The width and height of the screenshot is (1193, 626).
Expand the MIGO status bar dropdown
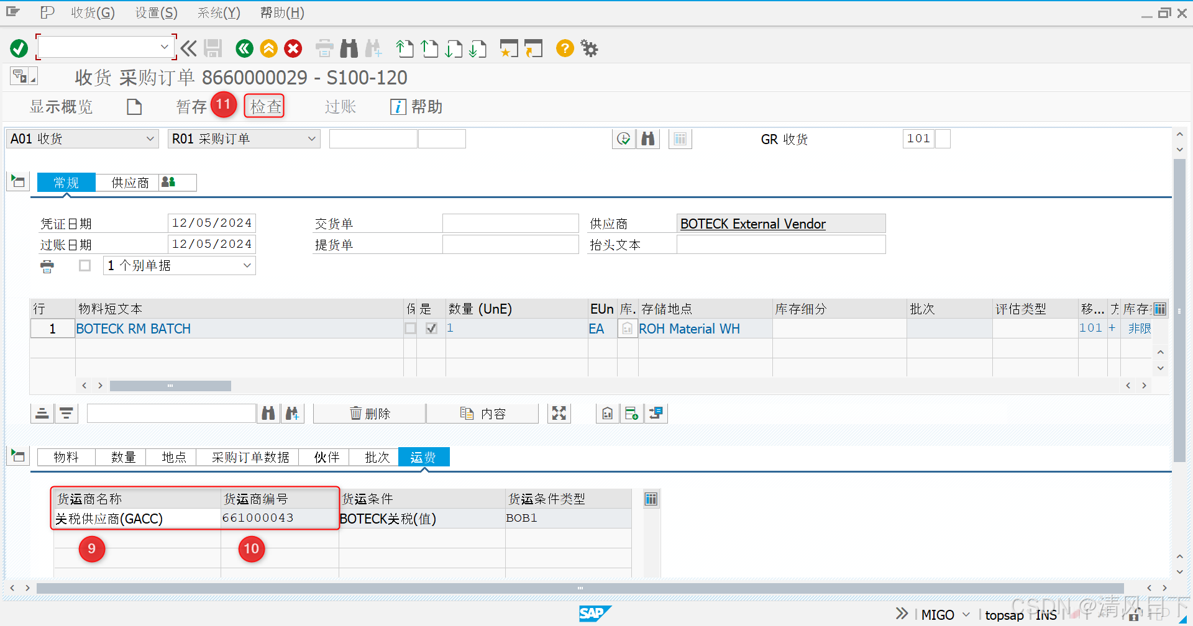tap(966, 615)
